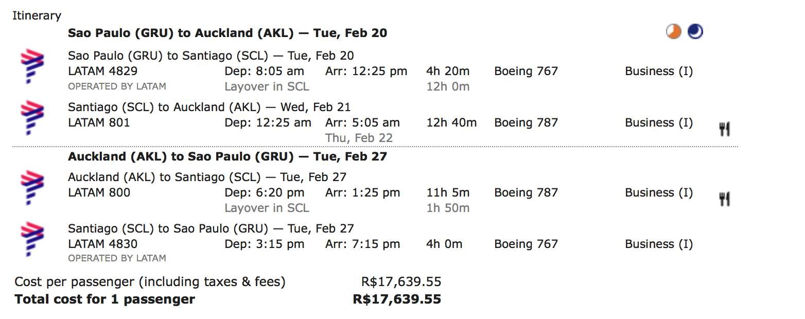Screen dimensions: 805x319
Task: Click the Business (I) class for LATAM 4829
Action: 659,71
